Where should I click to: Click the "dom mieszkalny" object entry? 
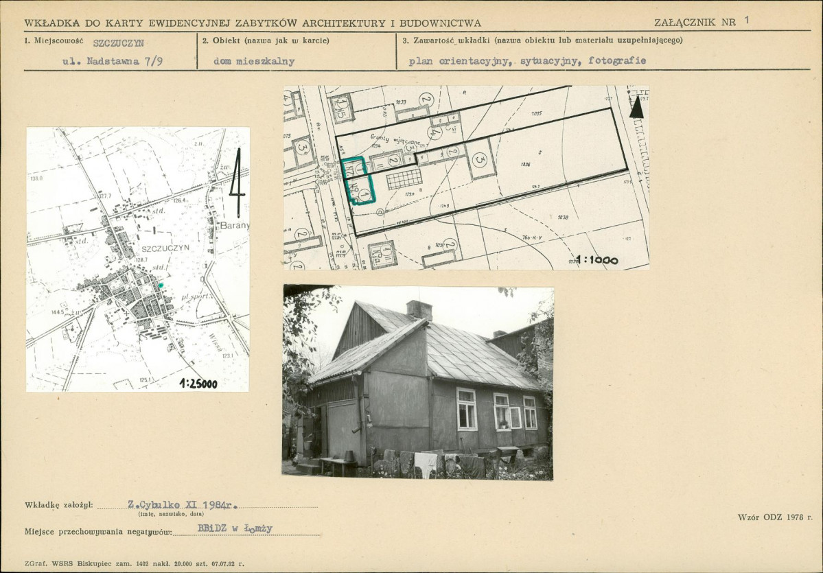pyautogui.click(x=254, y=61)
